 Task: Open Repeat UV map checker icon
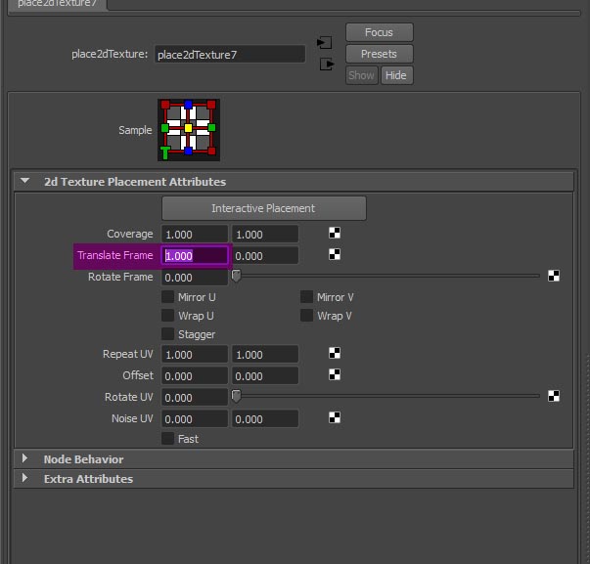(335, 354)
